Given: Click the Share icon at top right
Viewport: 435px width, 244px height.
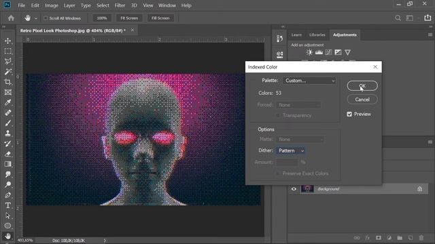Looking at the screenshot, I should [428, 18].
